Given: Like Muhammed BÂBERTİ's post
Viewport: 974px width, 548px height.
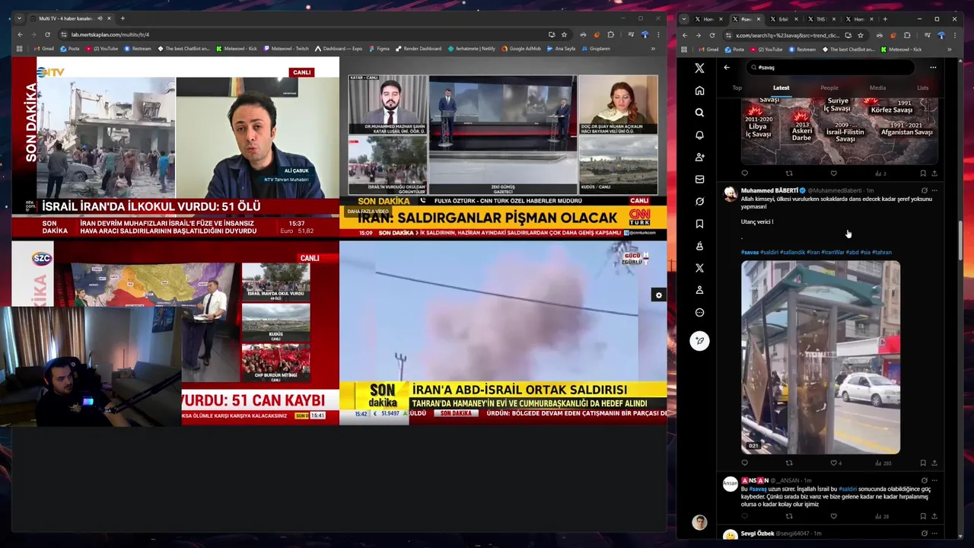Looking at the screenshot, I should click(833, 463).
